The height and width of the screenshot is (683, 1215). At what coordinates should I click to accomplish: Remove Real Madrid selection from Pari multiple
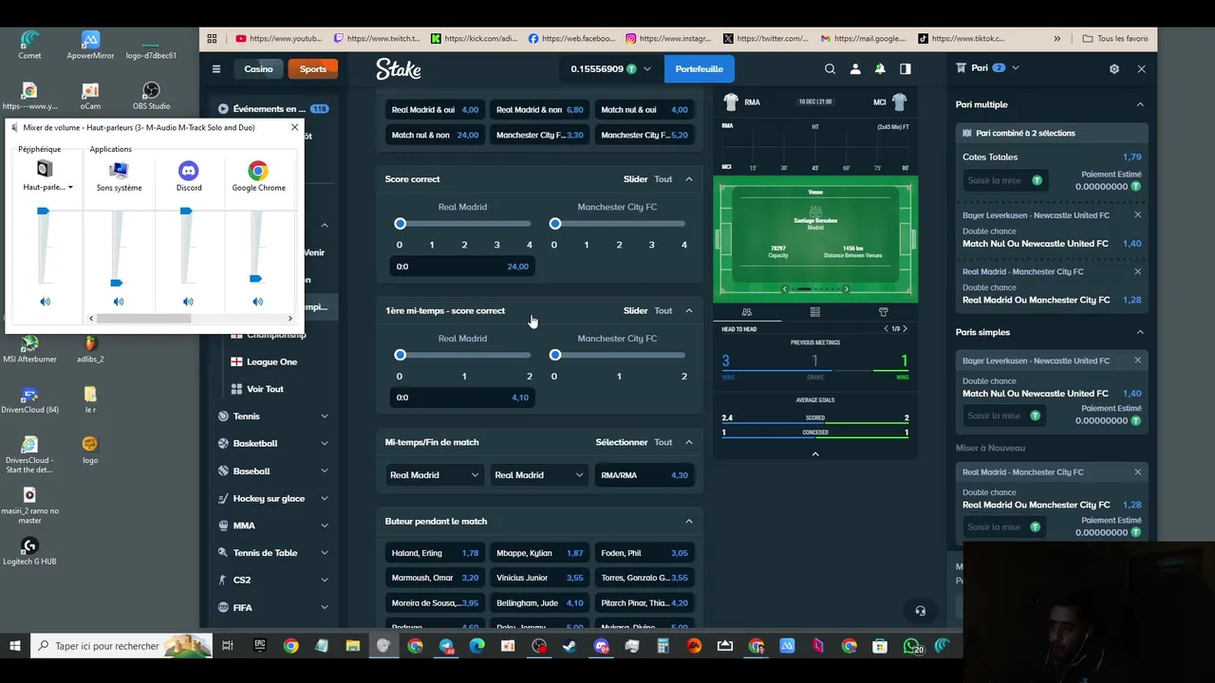pos(1137,271)
